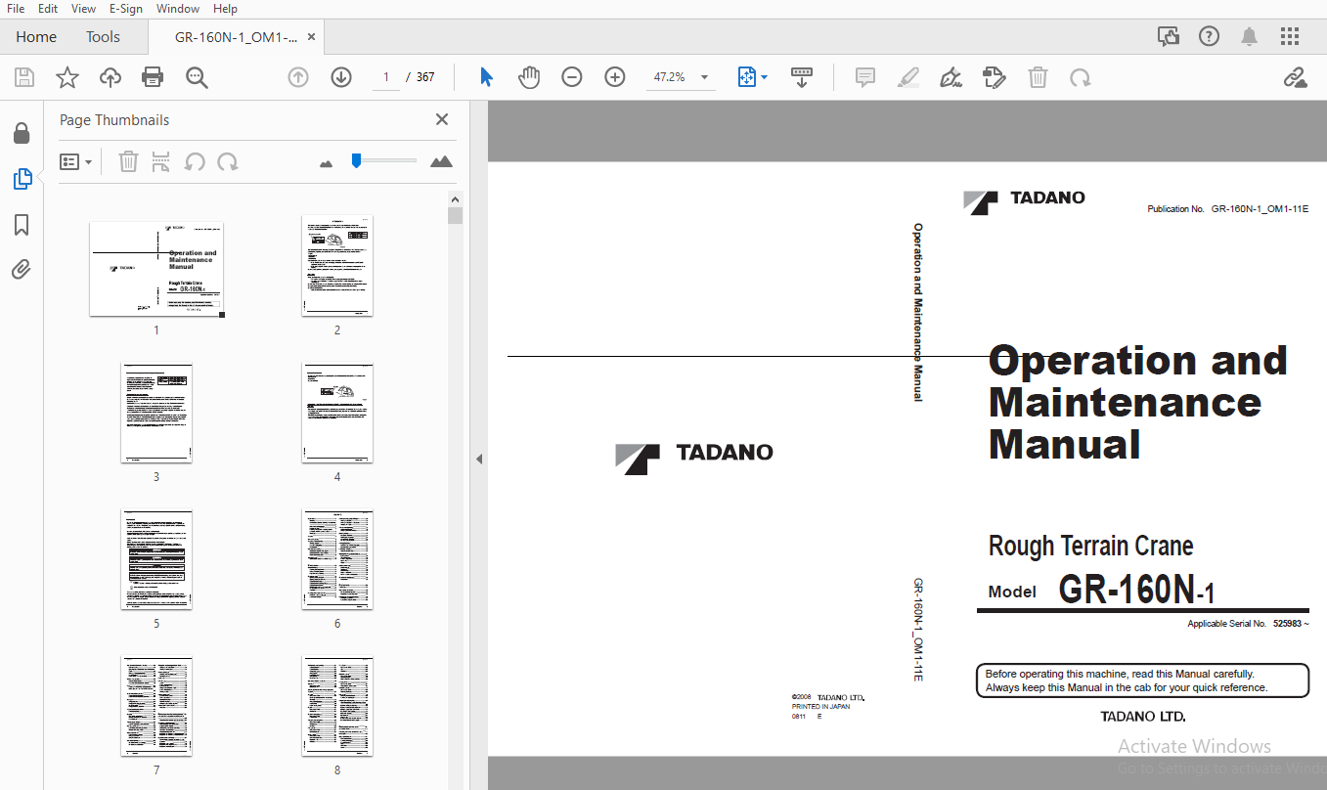Viewport: 1327px width, 790px height.
Task: Click the fit page icon
Action: 747,77
